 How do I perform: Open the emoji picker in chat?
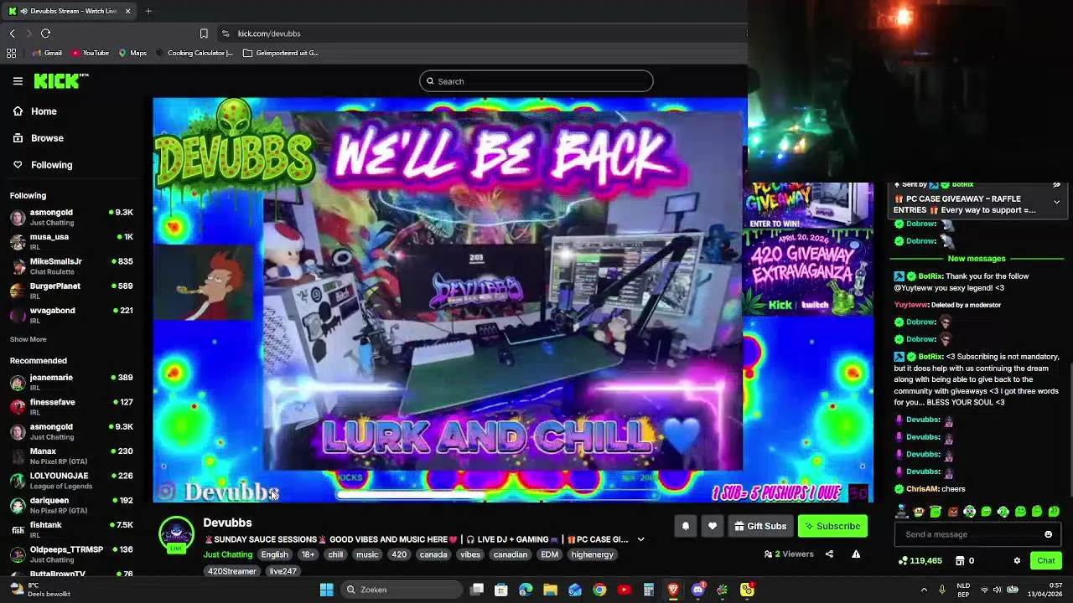point(1048,534)
